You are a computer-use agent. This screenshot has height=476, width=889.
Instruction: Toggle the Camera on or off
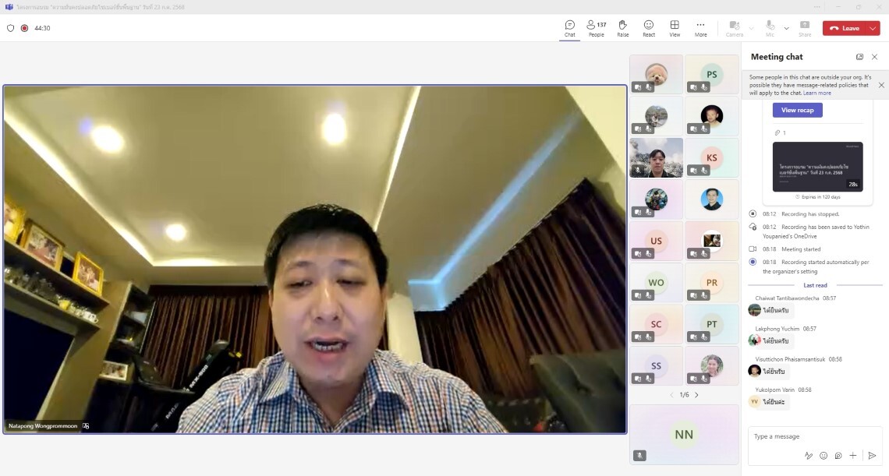pos(734,28)
